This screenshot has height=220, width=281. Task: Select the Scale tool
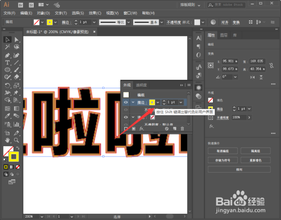(16, 86)
